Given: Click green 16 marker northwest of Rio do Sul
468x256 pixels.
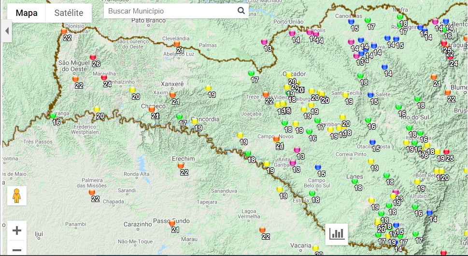Looking at the screenshot, I should coord(398,107).
